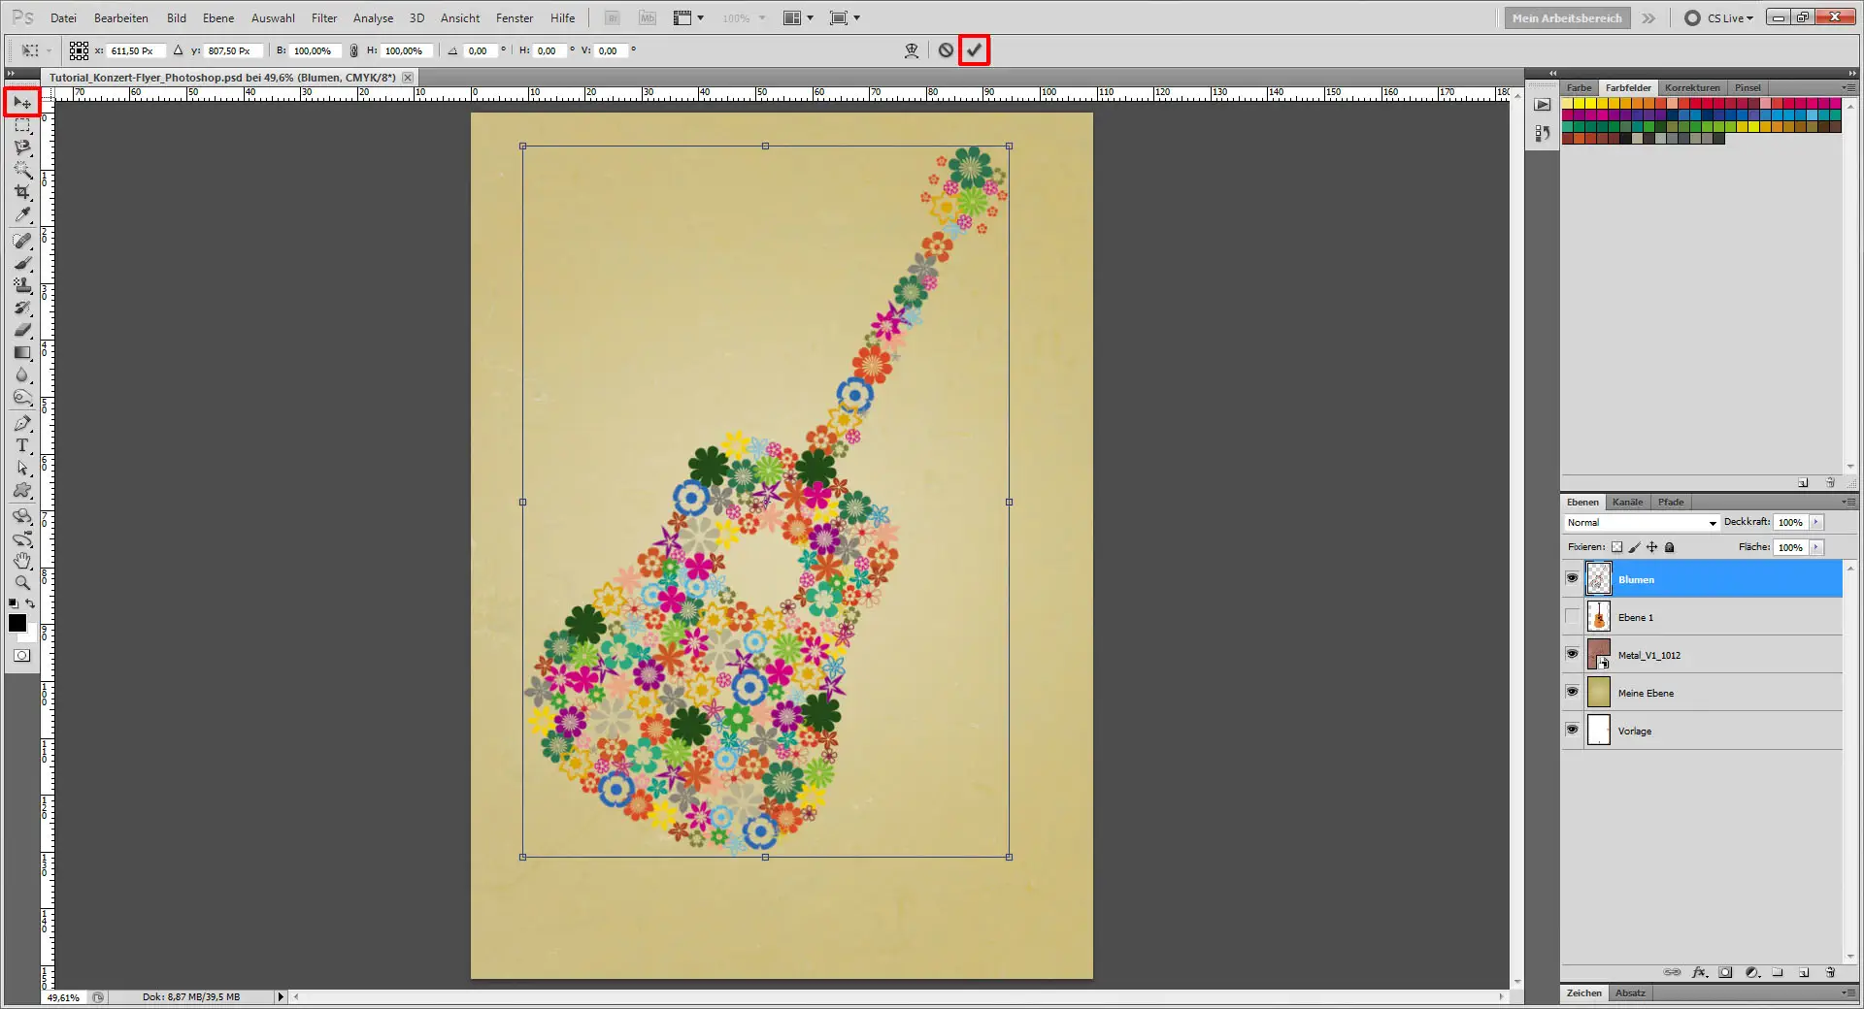The height and width of the screenshot is (1009, 1864).
Task: Hide the Blumen layer
Action: (1572, 578)
